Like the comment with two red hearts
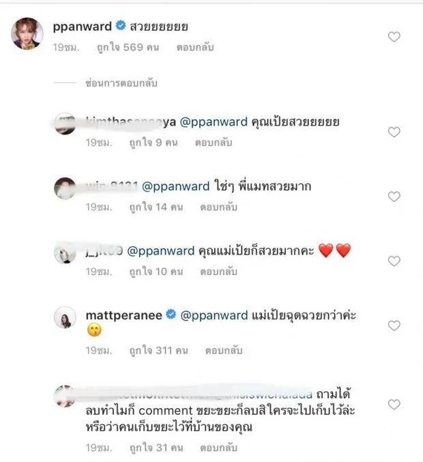The image size is (423, 462). click(394, 261)
